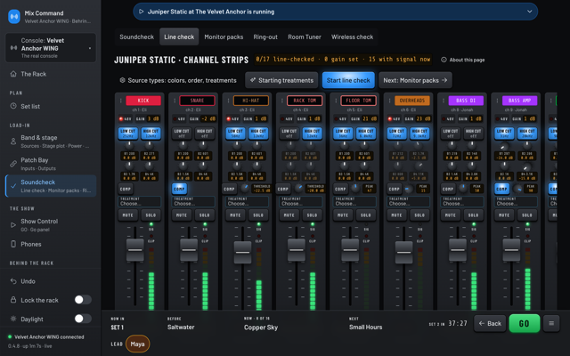570x356 pixels.
Task: Grab the drag handle on the SNARE strip
Action: [x=175, y=101]
